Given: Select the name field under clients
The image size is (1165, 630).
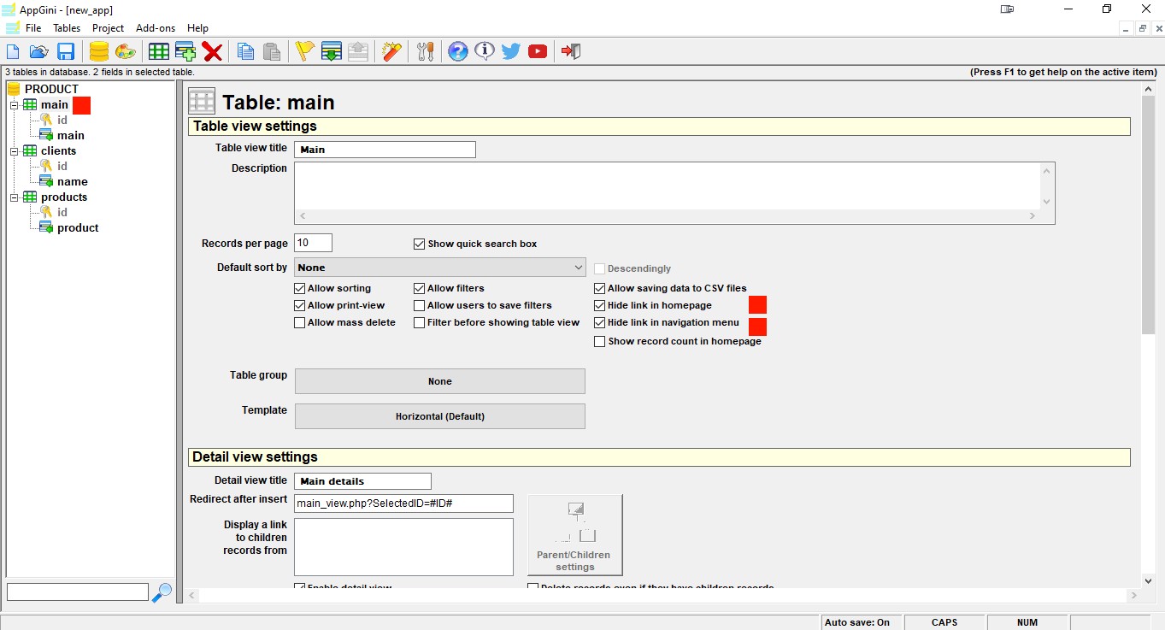Looking at the screenshot, I should click(x=73, y=181).
